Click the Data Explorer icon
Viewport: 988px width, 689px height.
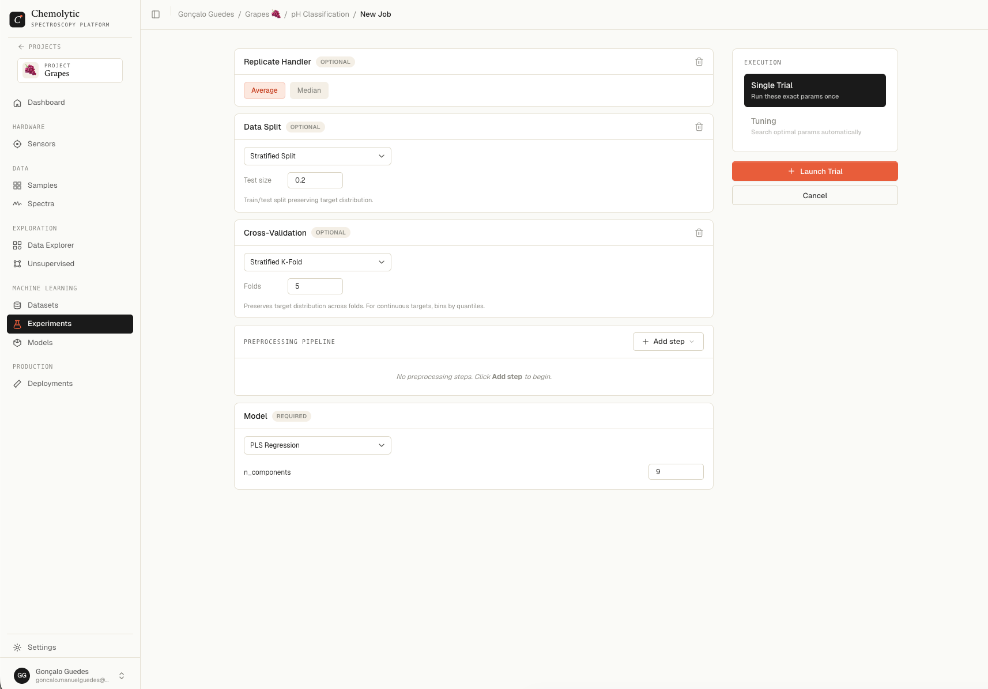[x=17, y=245]
